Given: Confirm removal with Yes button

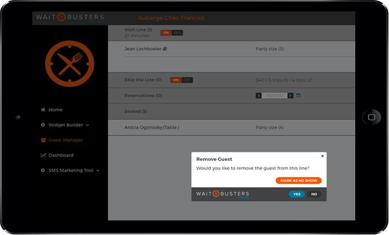Looking at the screenshot, I should click(297, 194).
